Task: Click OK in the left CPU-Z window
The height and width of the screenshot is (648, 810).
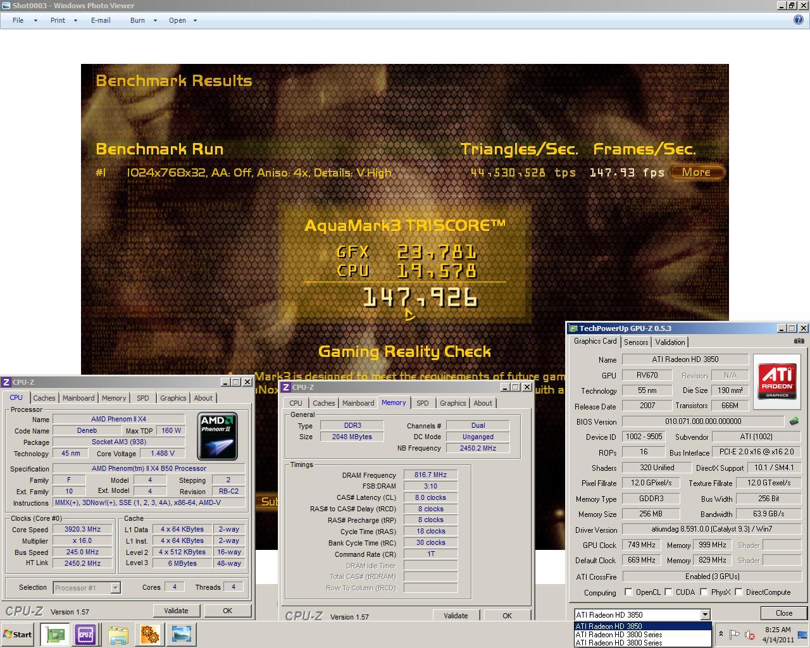Action: (227, 611)
